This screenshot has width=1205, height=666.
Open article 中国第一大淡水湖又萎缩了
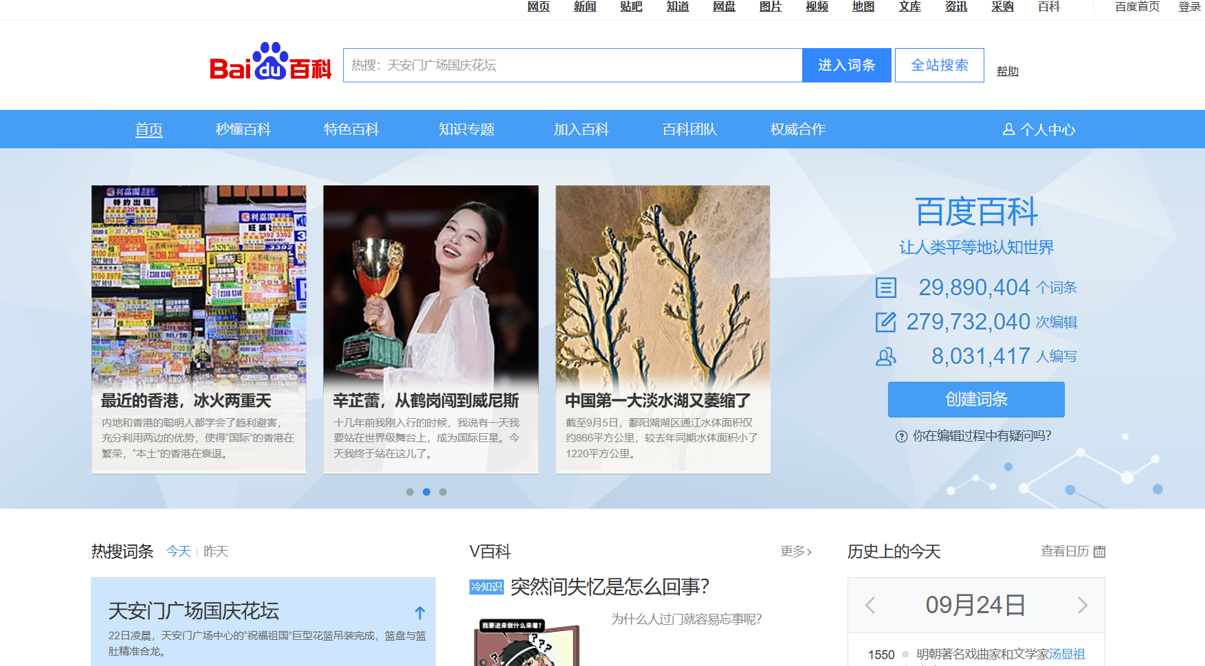[x=658, y=400]
